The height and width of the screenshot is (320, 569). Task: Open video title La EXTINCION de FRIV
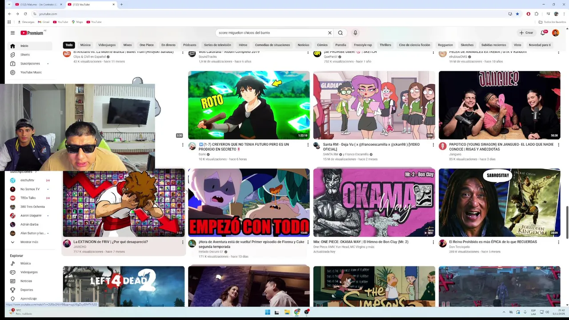click(111, 242)
